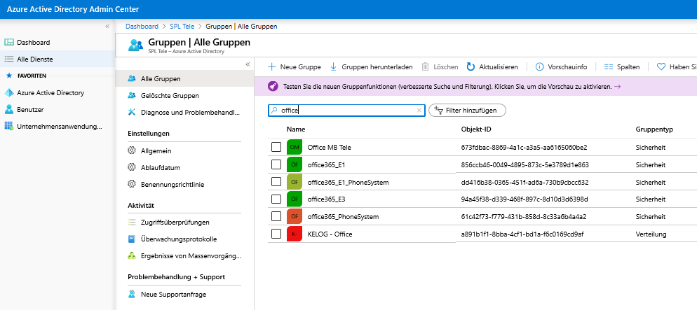Click the SPL Tele breadcrumb link
The height and width of the screenshot is (310, 697).
click(x=182, y=26)
